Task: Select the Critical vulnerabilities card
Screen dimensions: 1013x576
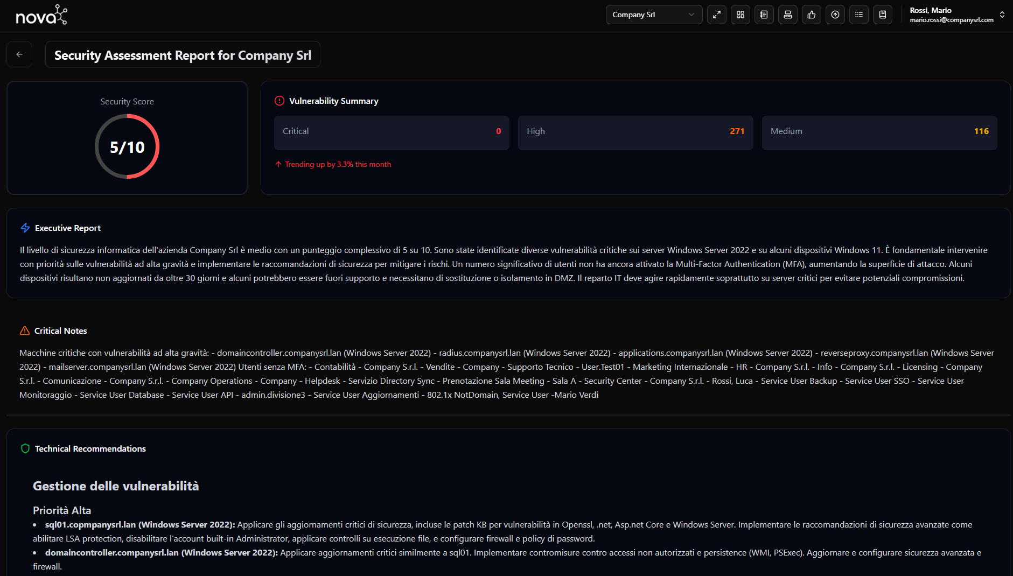Action: 391,132
